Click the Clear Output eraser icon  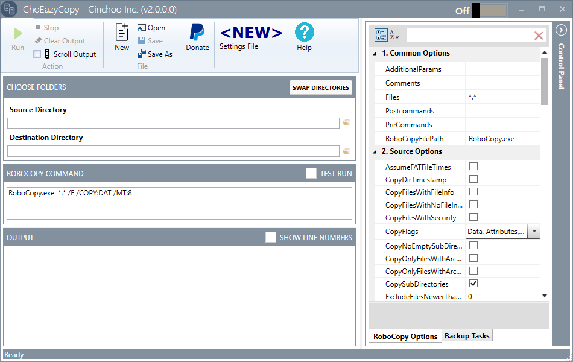(x=38, y=40)
